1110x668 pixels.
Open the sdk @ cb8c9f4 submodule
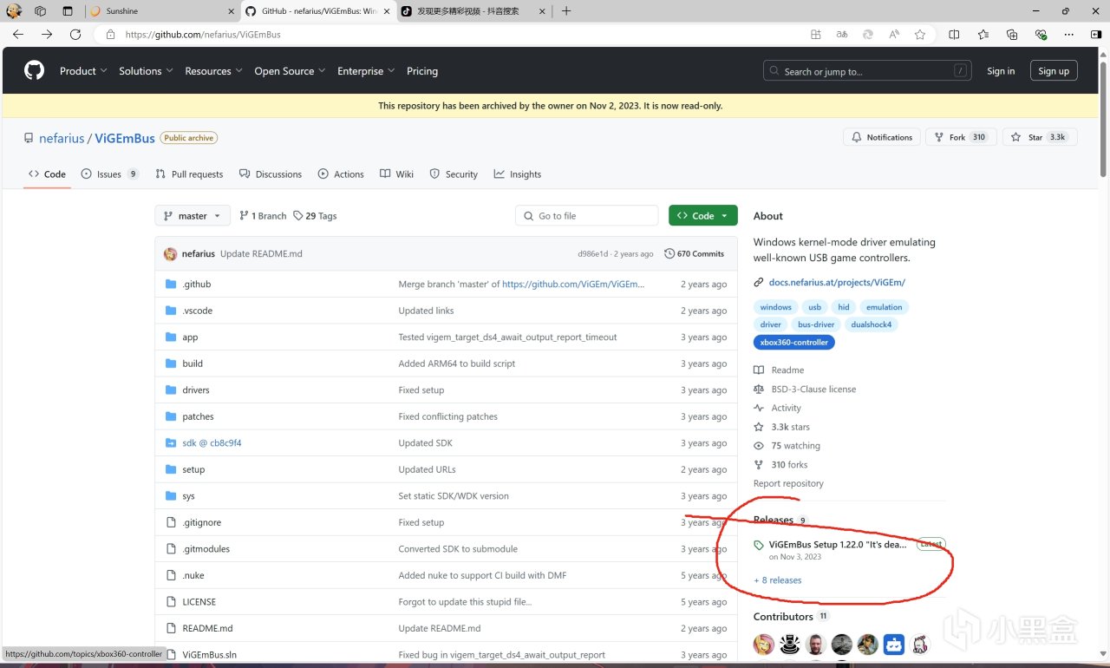(x=212, y=443)
